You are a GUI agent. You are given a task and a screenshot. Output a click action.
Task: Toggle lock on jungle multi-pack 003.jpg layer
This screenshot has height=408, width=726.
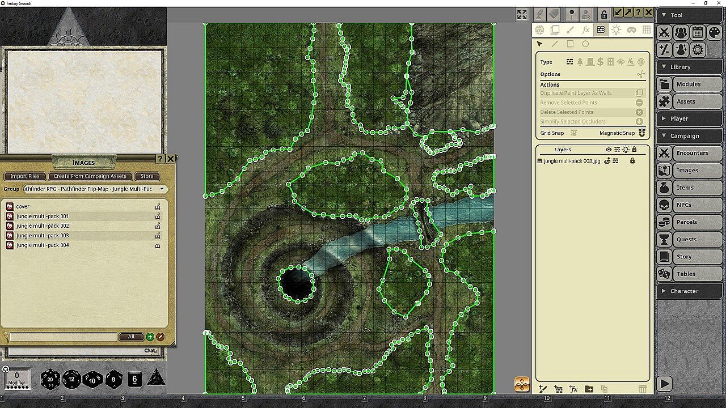click(x=632, y=161)
